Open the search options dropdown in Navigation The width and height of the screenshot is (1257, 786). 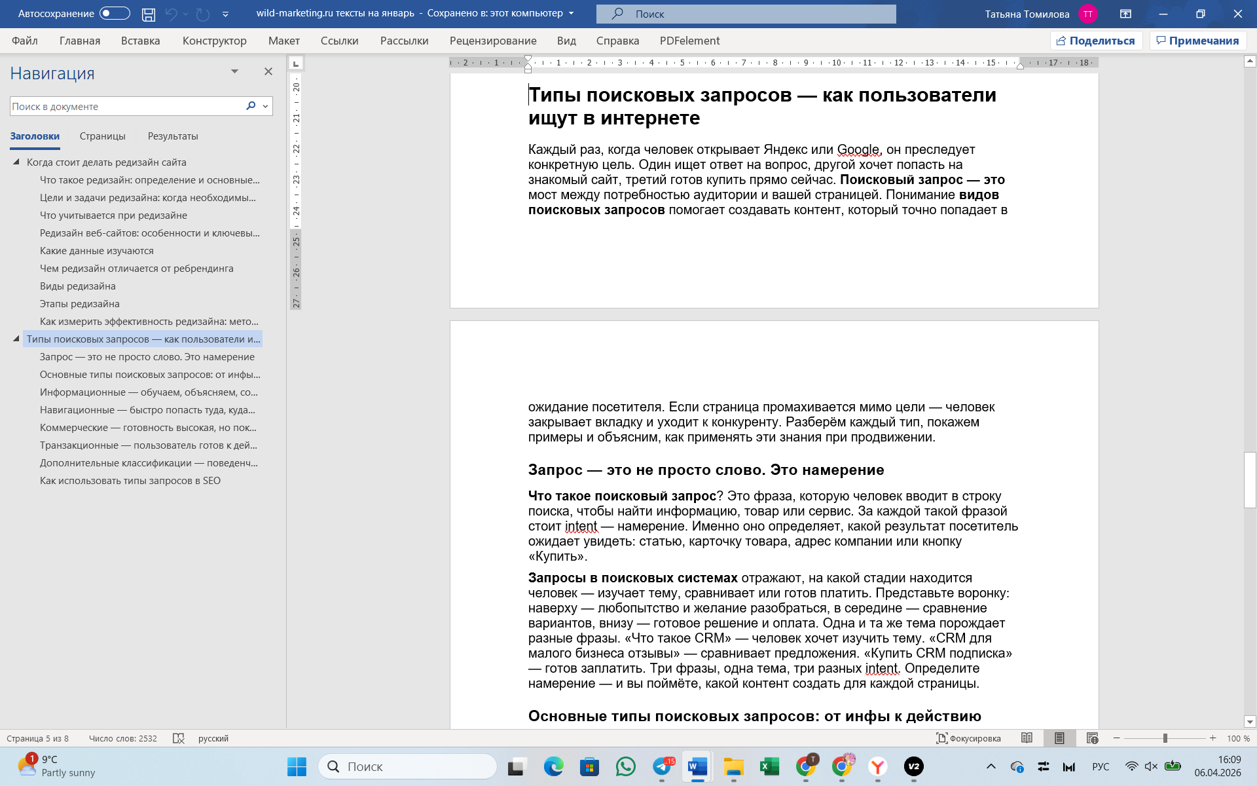pos(265,106)
